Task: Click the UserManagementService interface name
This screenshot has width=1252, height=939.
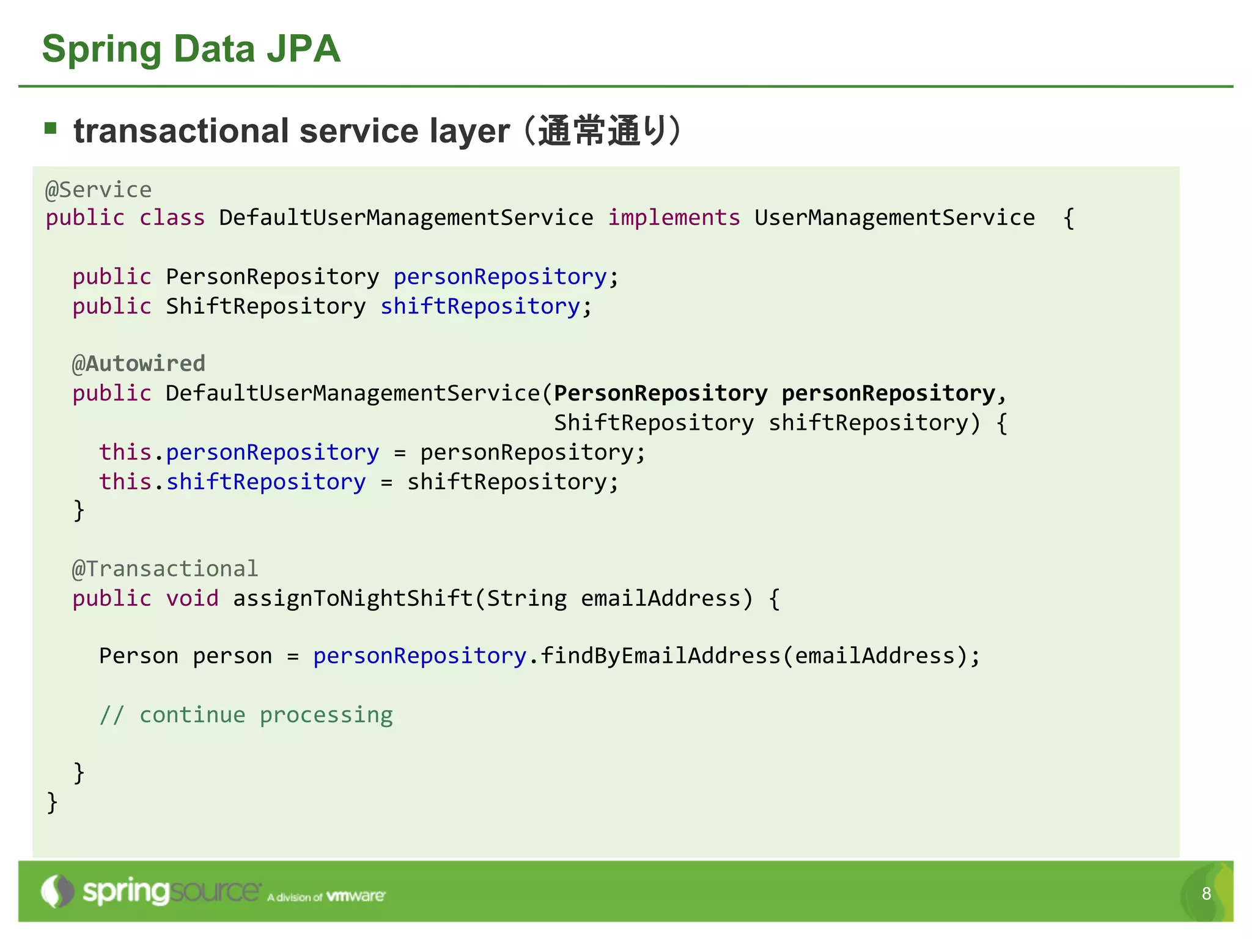Action: tap(894, 218)
